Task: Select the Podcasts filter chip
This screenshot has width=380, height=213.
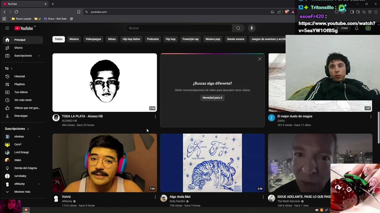Action: tap(153, 39)
